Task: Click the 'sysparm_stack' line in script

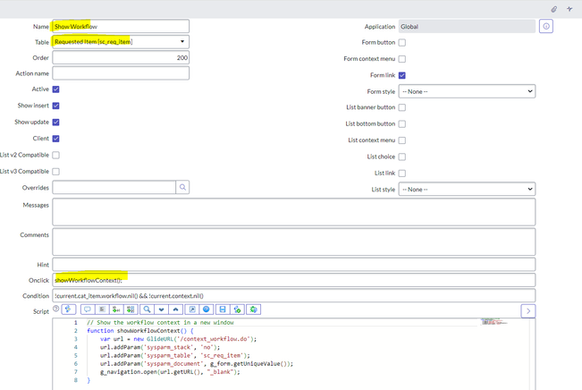Action: pos(160,347)
